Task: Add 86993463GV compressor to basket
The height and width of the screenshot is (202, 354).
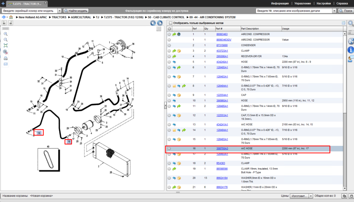Action: (x=169, y=40)
